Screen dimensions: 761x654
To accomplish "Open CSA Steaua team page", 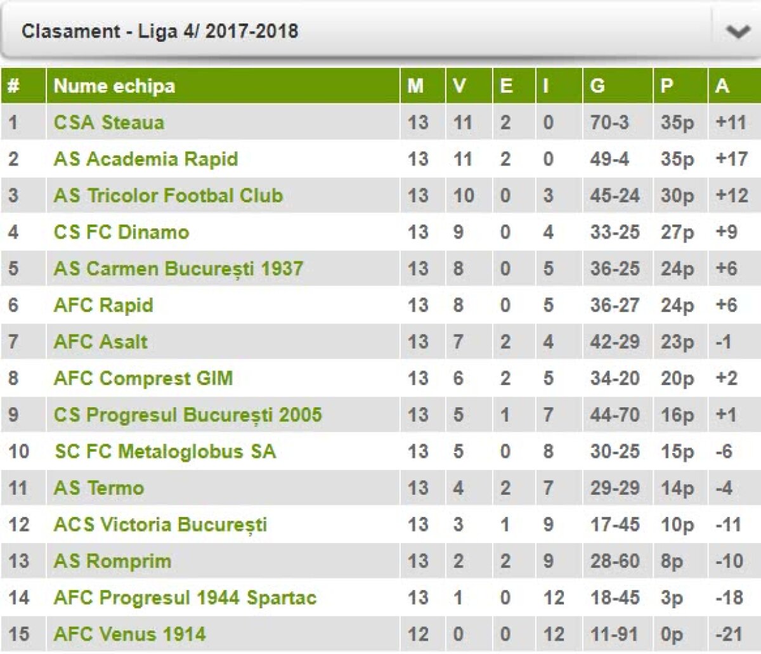I will (x=109, y=122).
